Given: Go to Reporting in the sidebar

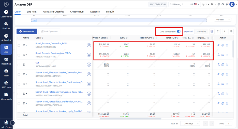Looking at the screenshot, I should click(6, 61).
